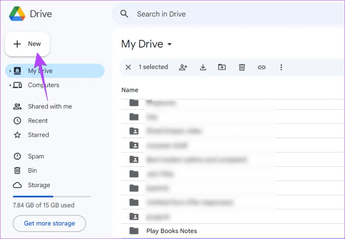This screenshot has width=345, height=239.
Task: Open the three-dot More actions menu
Action: click(281, 67)
